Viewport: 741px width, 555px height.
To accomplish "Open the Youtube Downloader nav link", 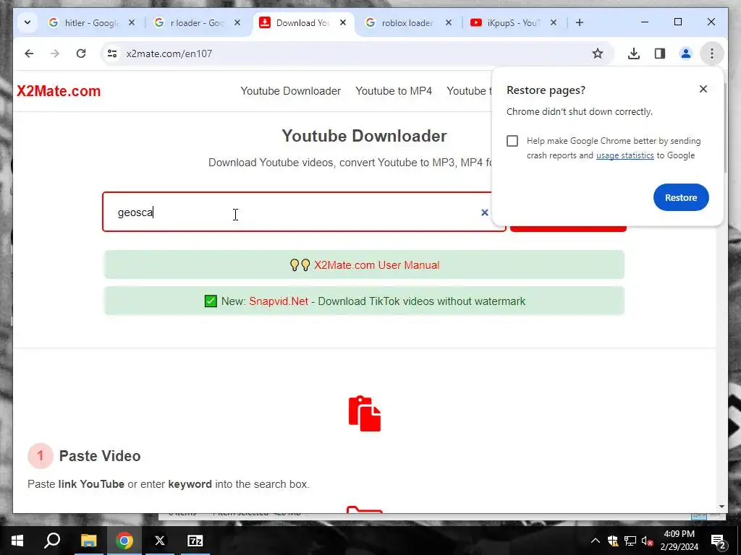I will pos(291,91).
